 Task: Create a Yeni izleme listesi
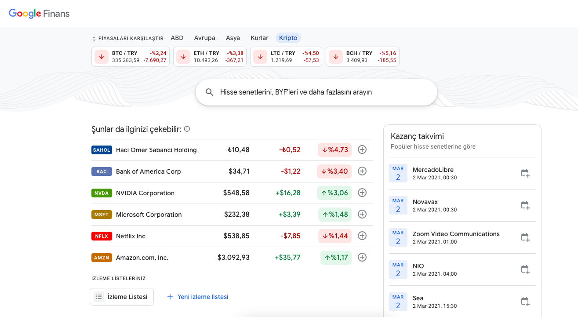tap(198, 297)
